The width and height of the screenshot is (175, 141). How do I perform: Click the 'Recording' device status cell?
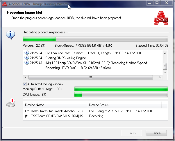(x=96, y=116)
